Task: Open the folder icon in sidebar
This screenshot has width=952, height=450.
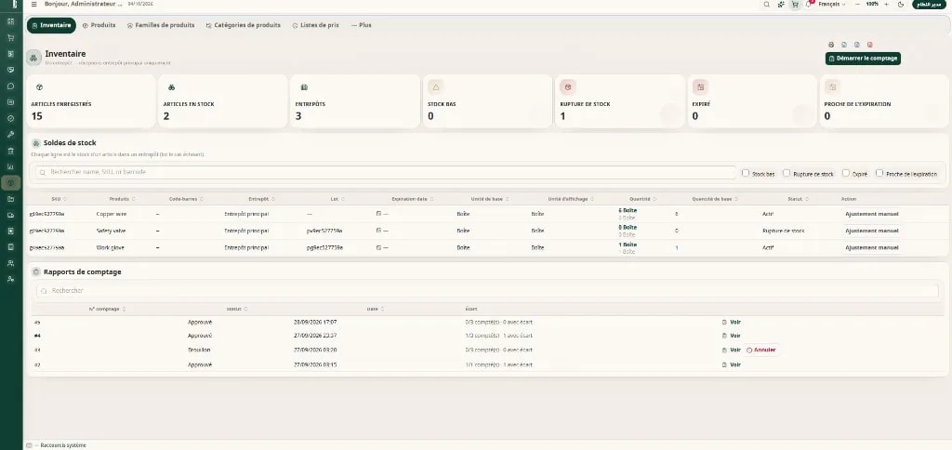Action: (10, 199)
